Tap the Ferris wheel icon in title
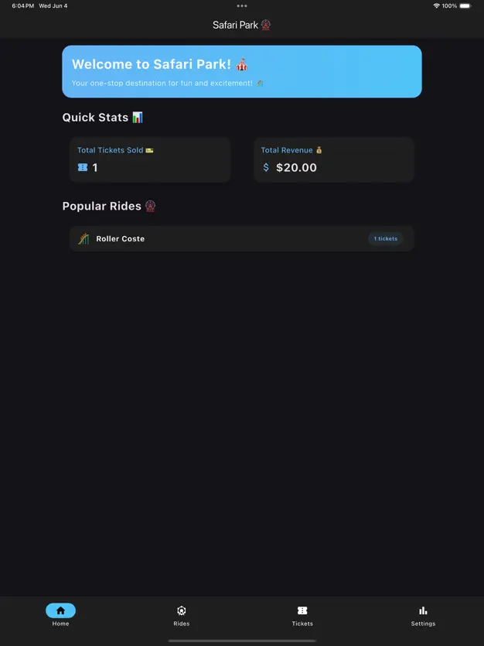The image size is (484, 646). [x=266, y=25]
